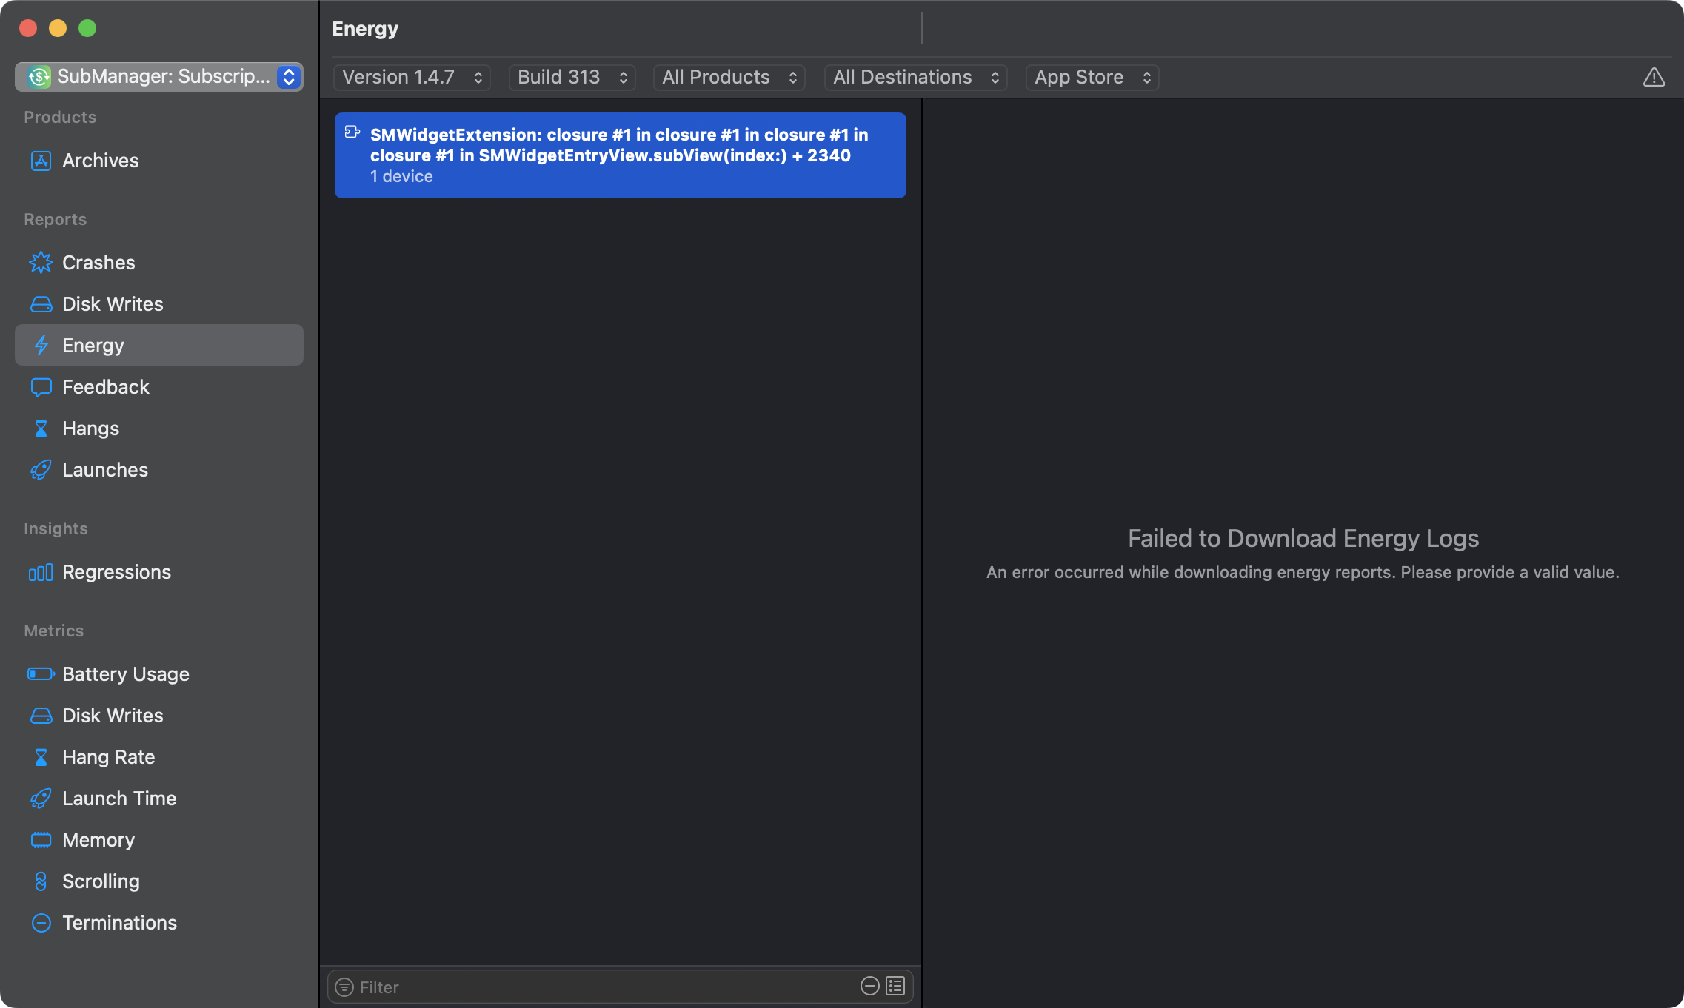Screen dimensions: 1684x1008
Task: Click the Disk Writes drive icon under Reports
Action: coord(41,304)
